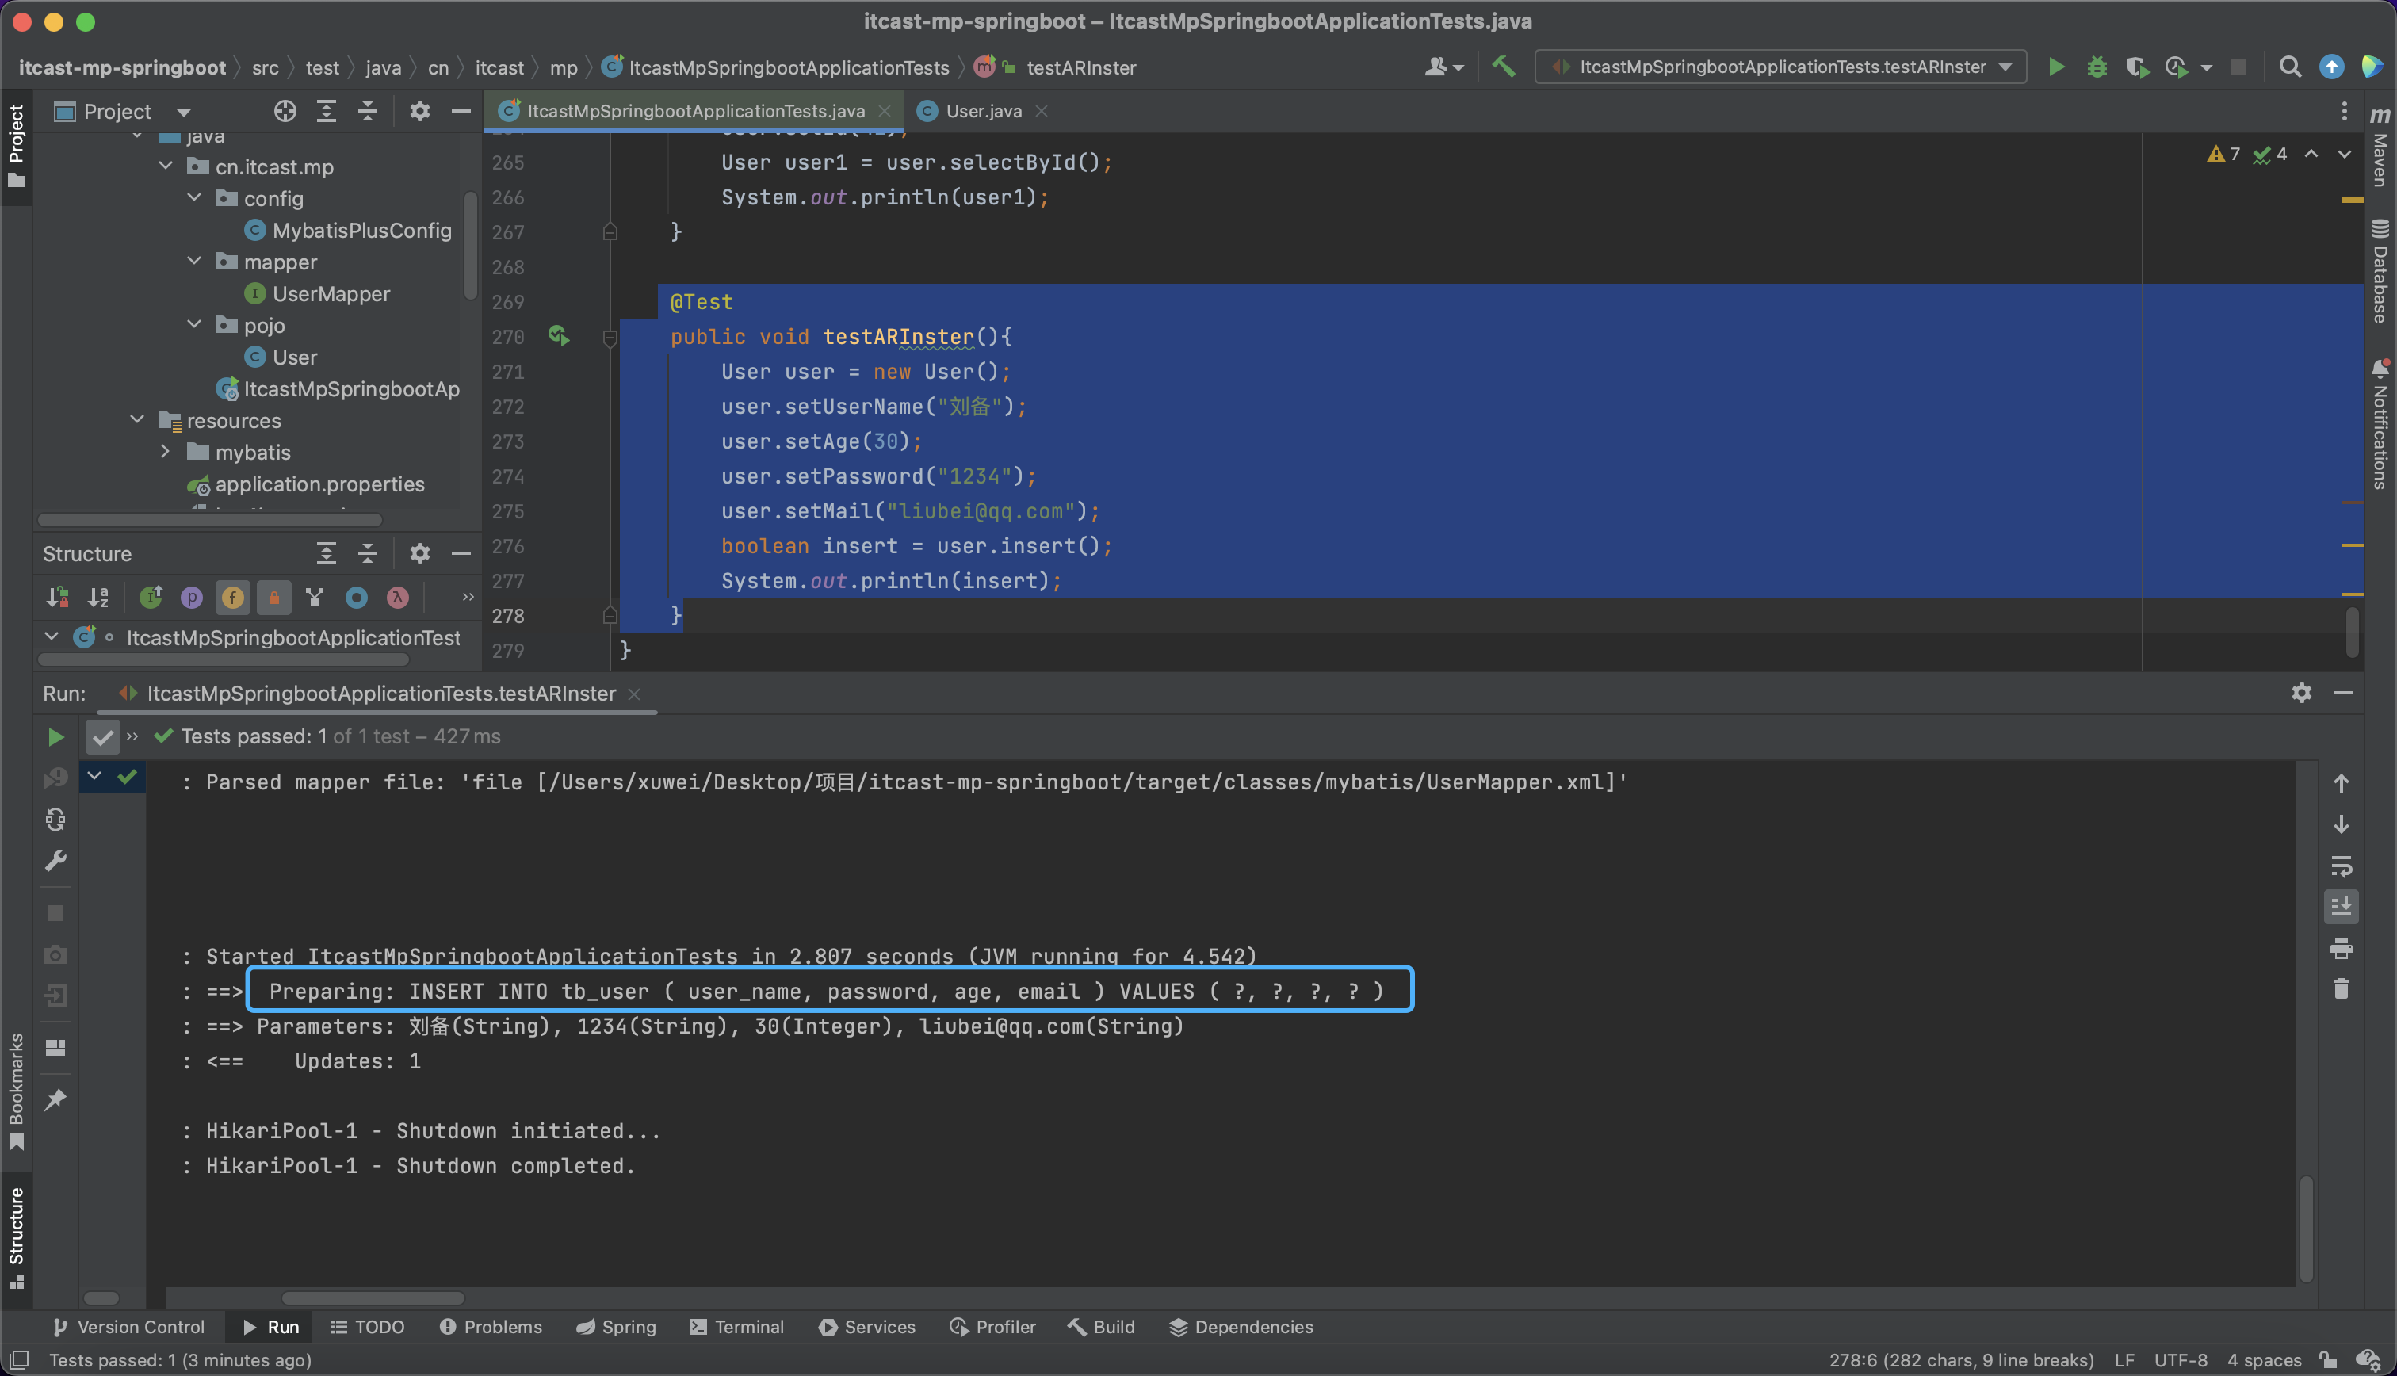Screen dimensions: 2397x1376
Task: Click the green Run button in top toolbar
Action: pyautogui.click(x=2056, y=67)
